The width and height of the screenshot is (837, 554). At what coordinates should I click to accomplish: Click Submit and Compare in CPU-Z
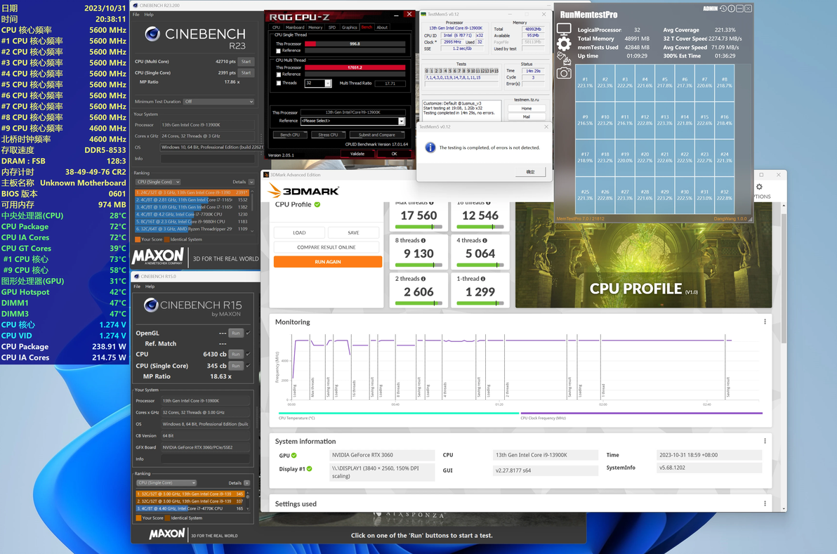point(377,135)
